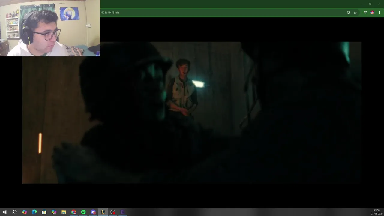
Task: Open Windows Search from the taskbar
Action: (14, 212)
